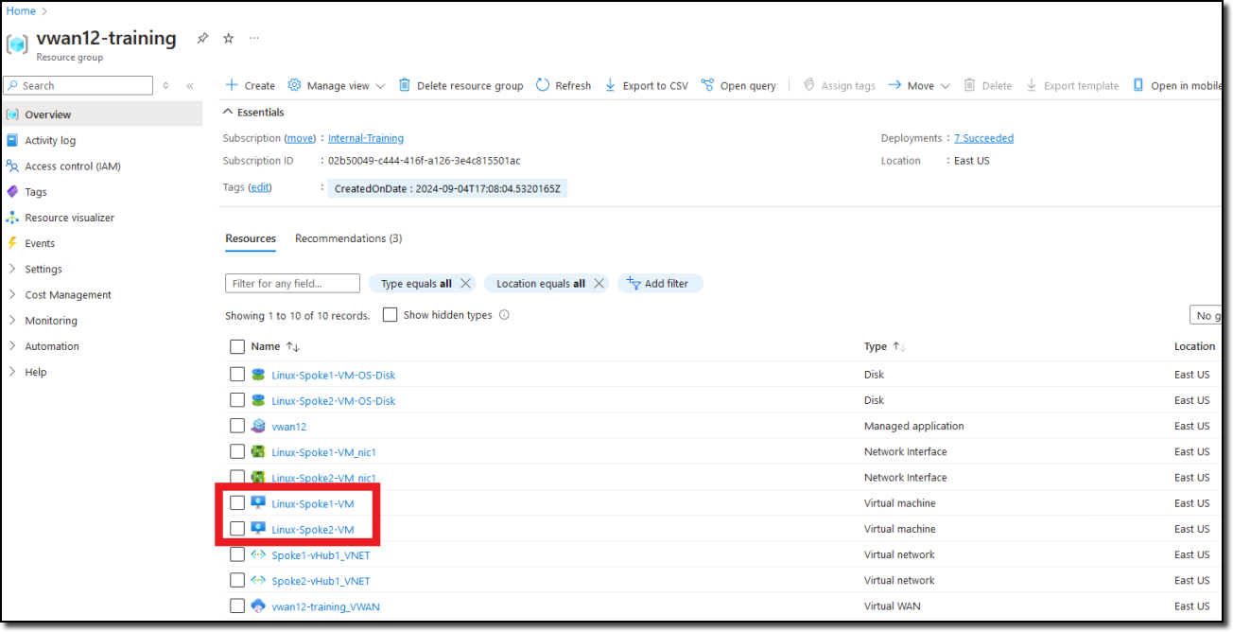
Task: Click the Spoke2-vHub1_VNET virtual network icon
Action: point(258,580)
